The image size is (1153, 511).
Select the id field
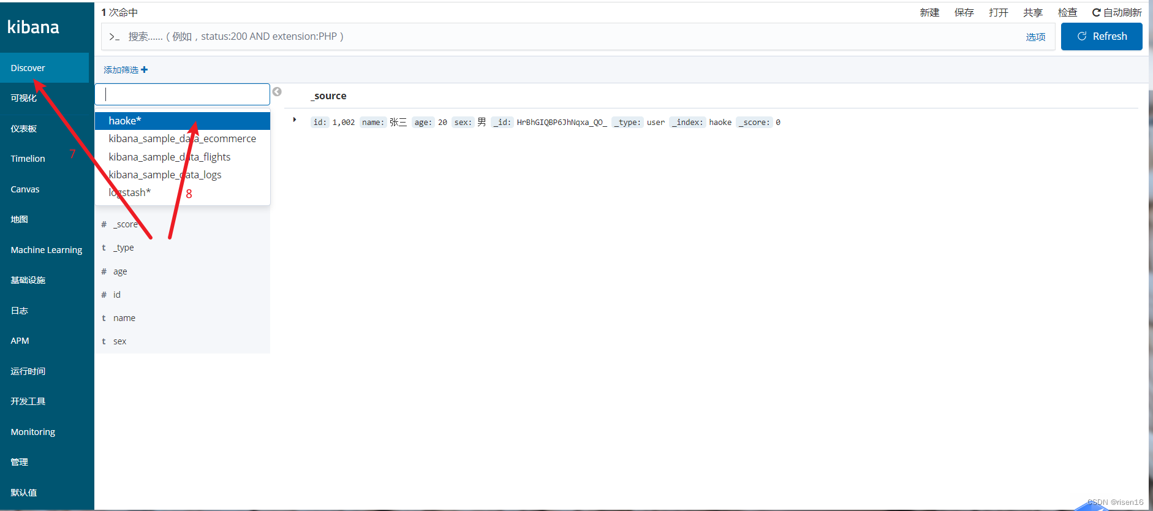click(x=116, y=295)
